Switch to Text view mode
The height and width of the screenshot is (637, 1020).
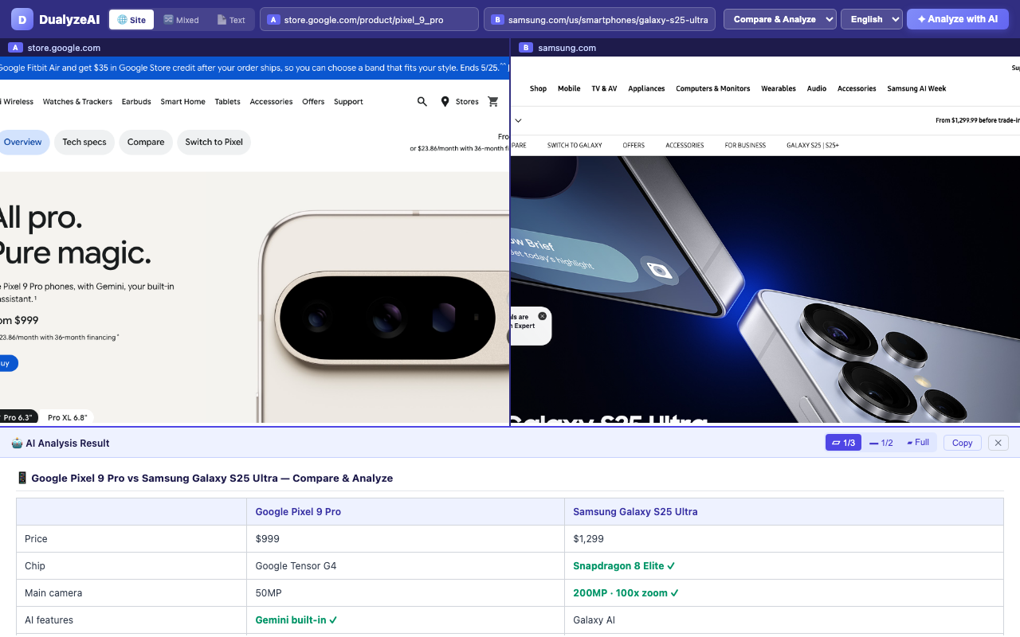[x=231, y=20]
